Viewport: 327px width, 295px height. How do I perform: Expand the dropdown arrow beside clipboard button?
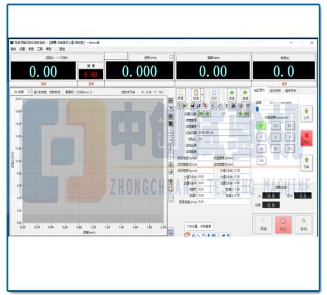tap(202, 95)
